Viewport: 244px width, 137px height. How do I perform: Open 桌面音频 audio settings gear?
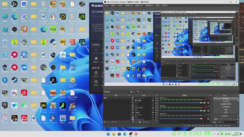click(208, 111)
